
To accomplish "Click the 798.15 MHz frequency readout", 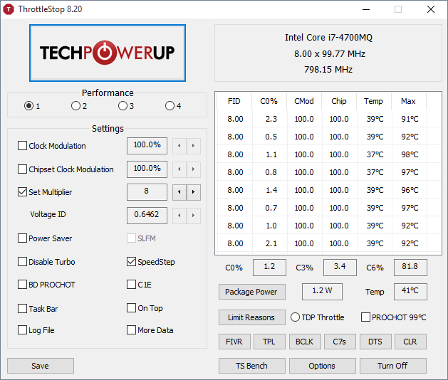I will [328, 69].
